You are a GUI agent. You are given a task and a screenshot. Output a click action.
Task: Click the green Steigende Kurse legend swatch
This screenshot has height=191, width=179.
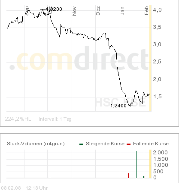(x=82, y=144)
